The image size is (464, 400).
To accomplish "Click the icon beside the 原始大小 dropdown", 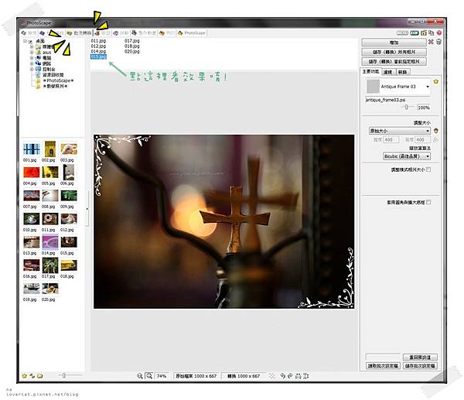I will (435, 131).
